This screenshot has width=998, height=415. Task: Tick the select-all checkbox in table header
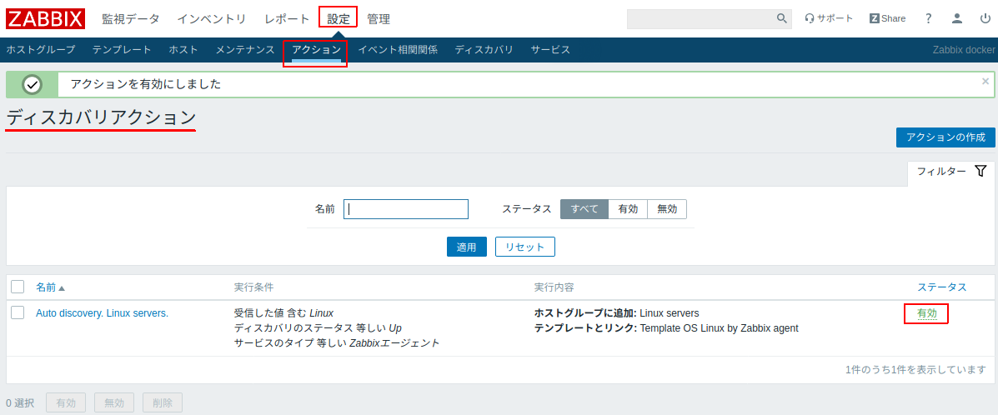pos(18,287)
